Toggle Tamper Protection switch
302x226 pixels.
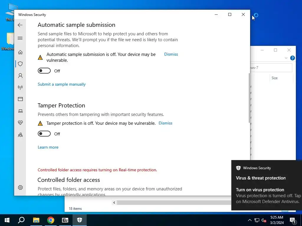coord(44,134)
